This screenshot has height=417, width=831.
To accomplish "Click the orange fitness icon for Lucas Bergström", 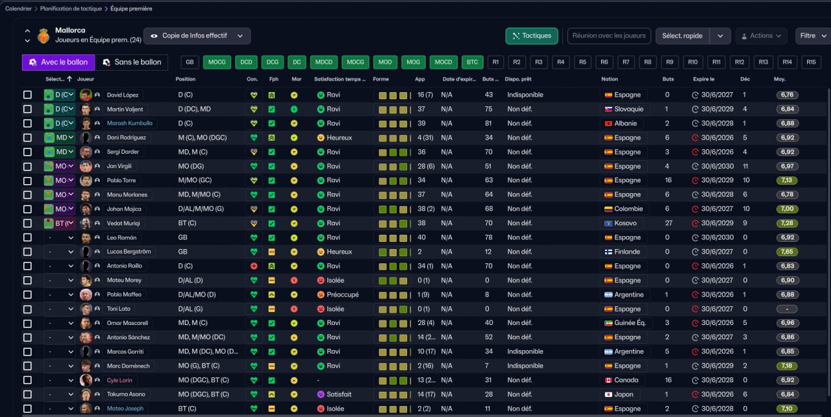I will (272, 252).
